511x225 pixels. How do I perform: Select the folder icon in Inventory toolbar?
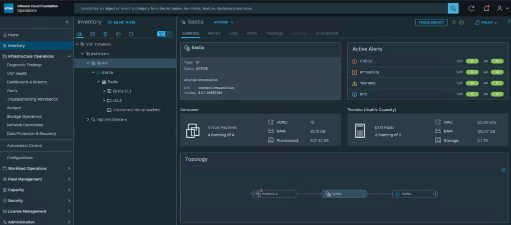pyautogui.click(x=118, y=34)
